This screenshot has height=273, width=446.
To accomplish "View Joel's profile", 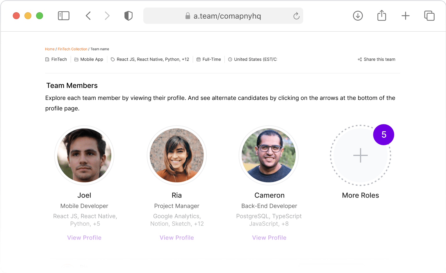I will pyautogui.click(x=84, y=238).
